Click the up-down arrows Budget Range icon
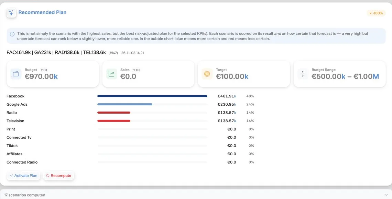 point(303,74)
